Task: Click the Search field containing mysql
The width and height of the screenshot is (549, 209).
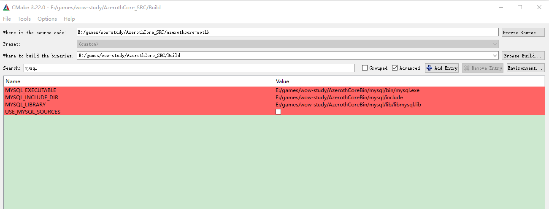Action: pyautogui.click(x=189, y=68)
